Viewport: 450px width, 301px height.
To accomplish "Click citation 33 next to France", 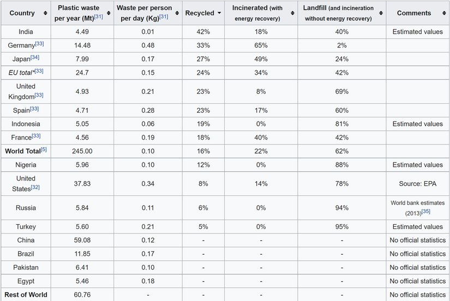I will click(36, 136).
